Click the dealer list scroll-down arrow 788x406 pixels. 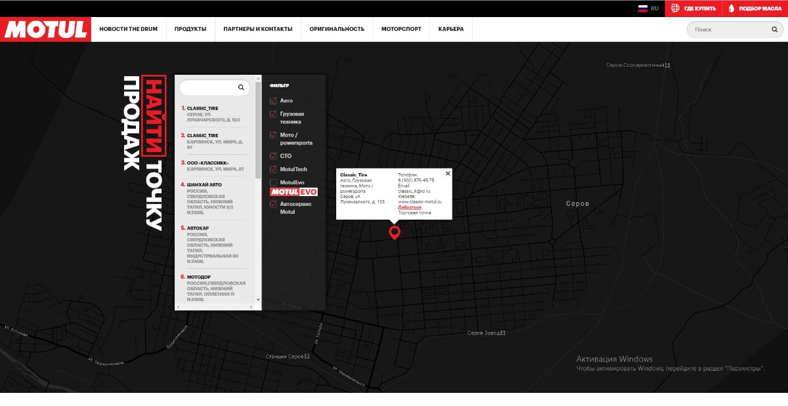[x=258, y=300]
